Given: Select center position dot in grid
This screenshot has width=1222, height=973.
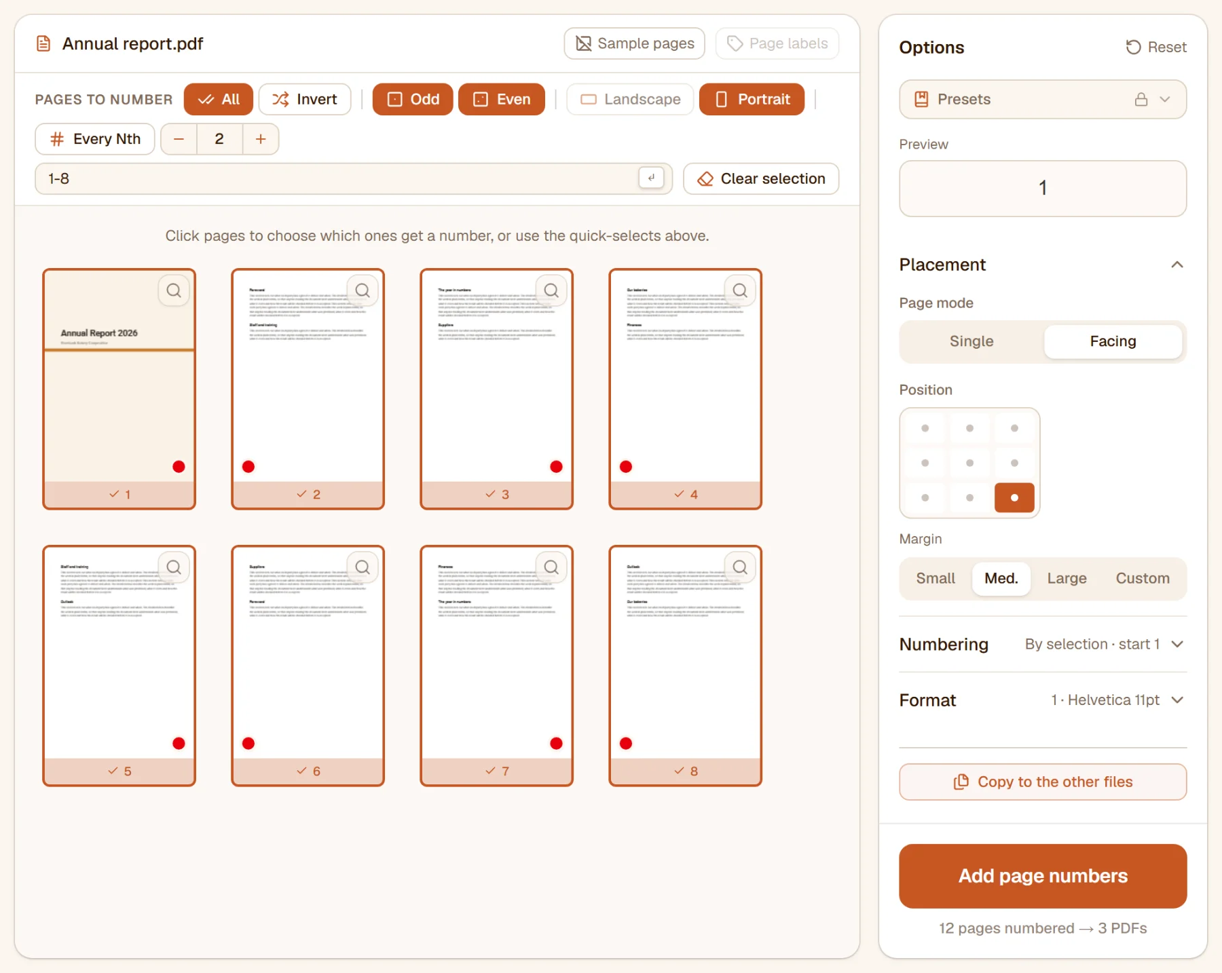Looking at the screenshot, I should 969,463.
